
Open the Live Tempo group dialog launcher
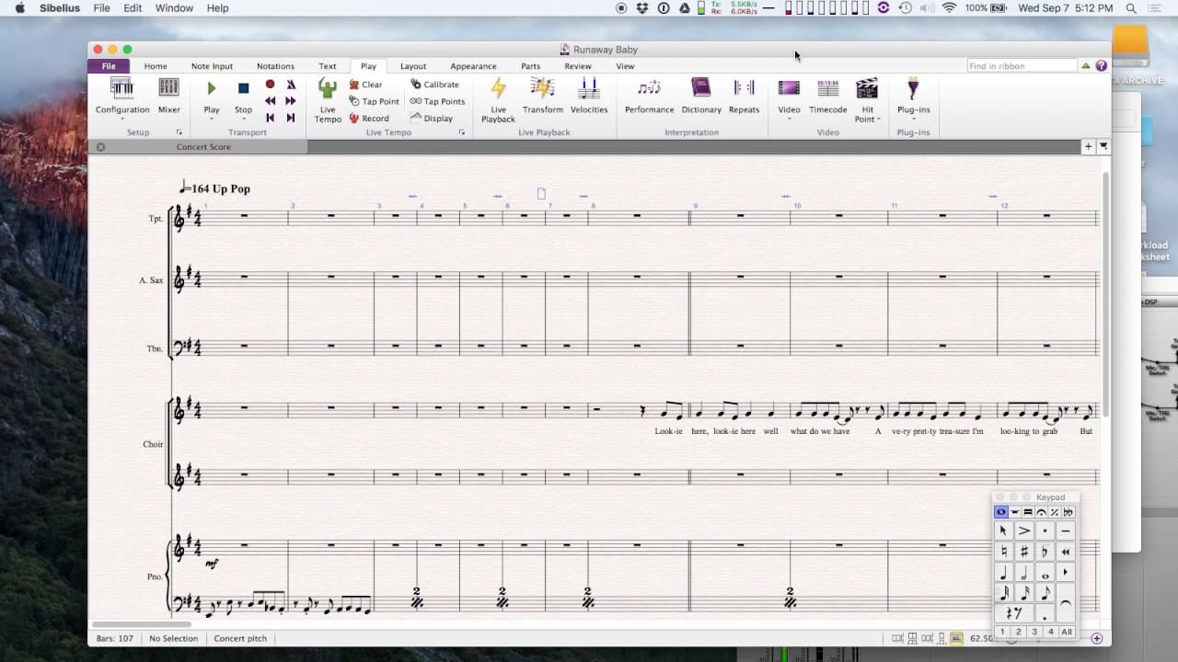pos(462,132)
